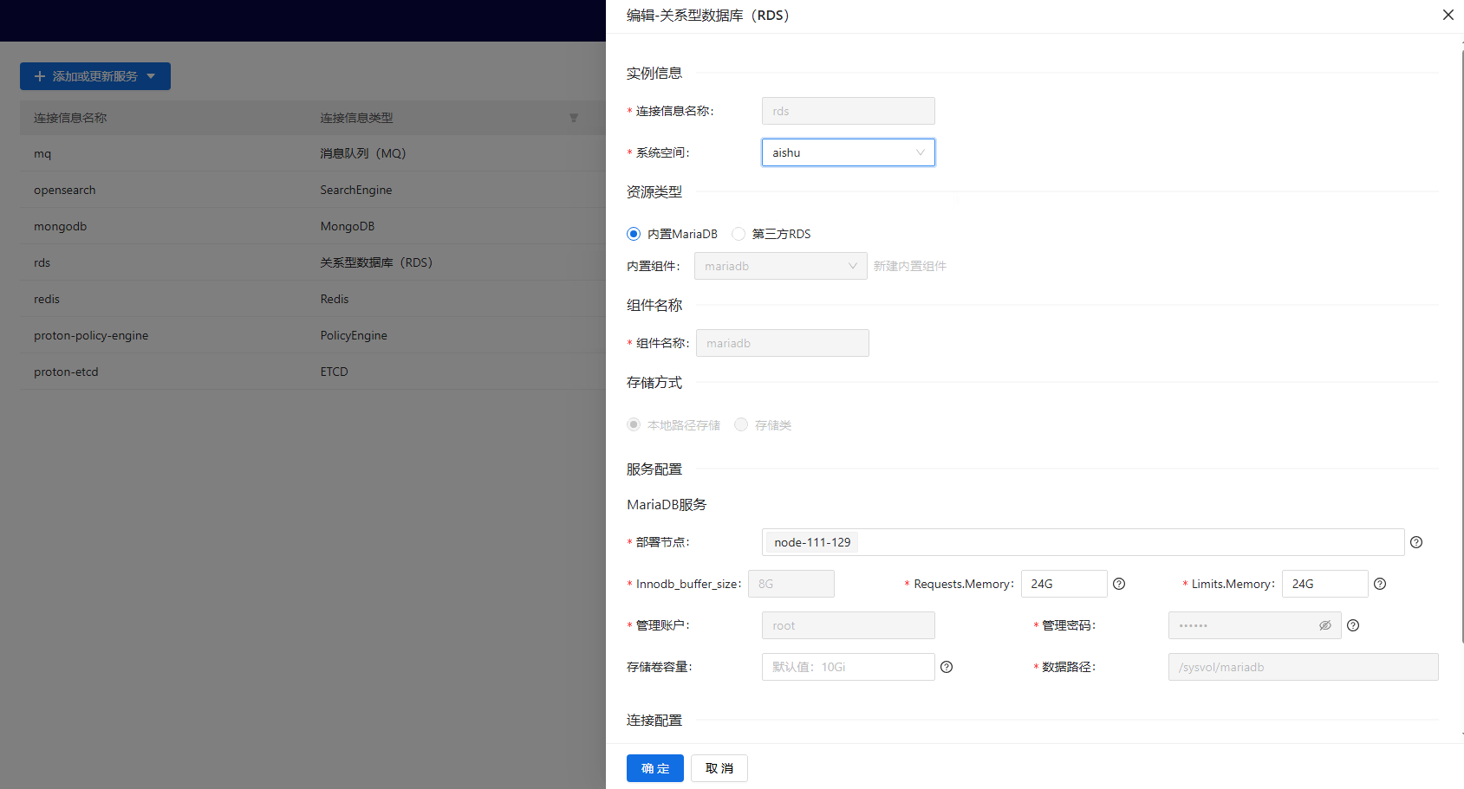Click Innodb_buffer_size input field
Screen dimensions: 1464x789
pos(791,584)
